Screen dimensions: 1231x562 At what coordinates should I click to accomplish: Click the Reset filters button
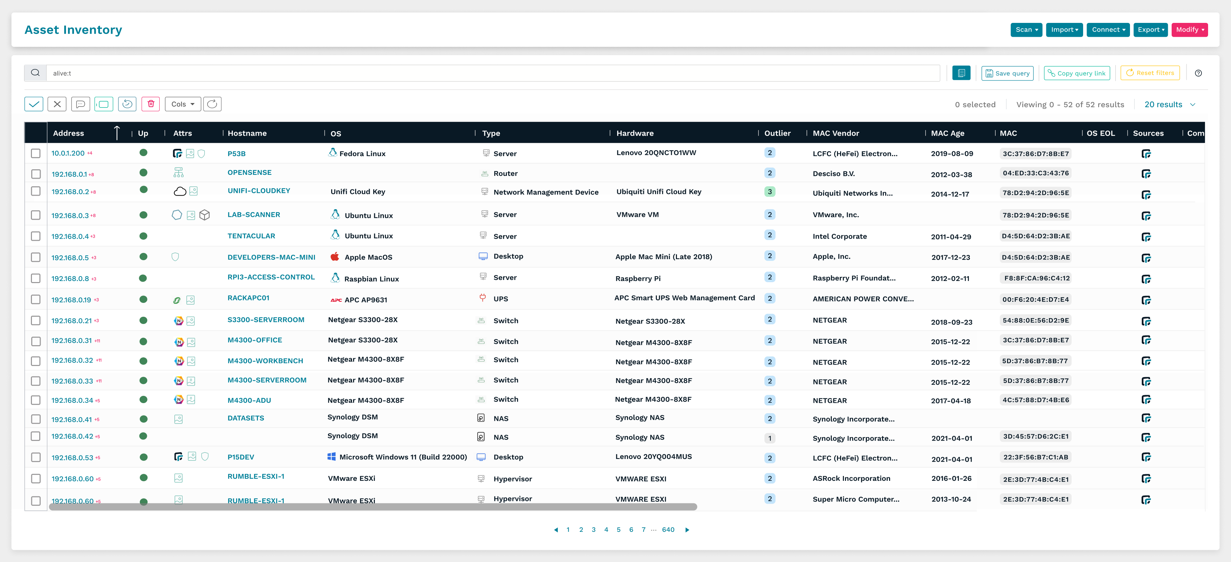pyautogui.click(x=1150, y=73)
